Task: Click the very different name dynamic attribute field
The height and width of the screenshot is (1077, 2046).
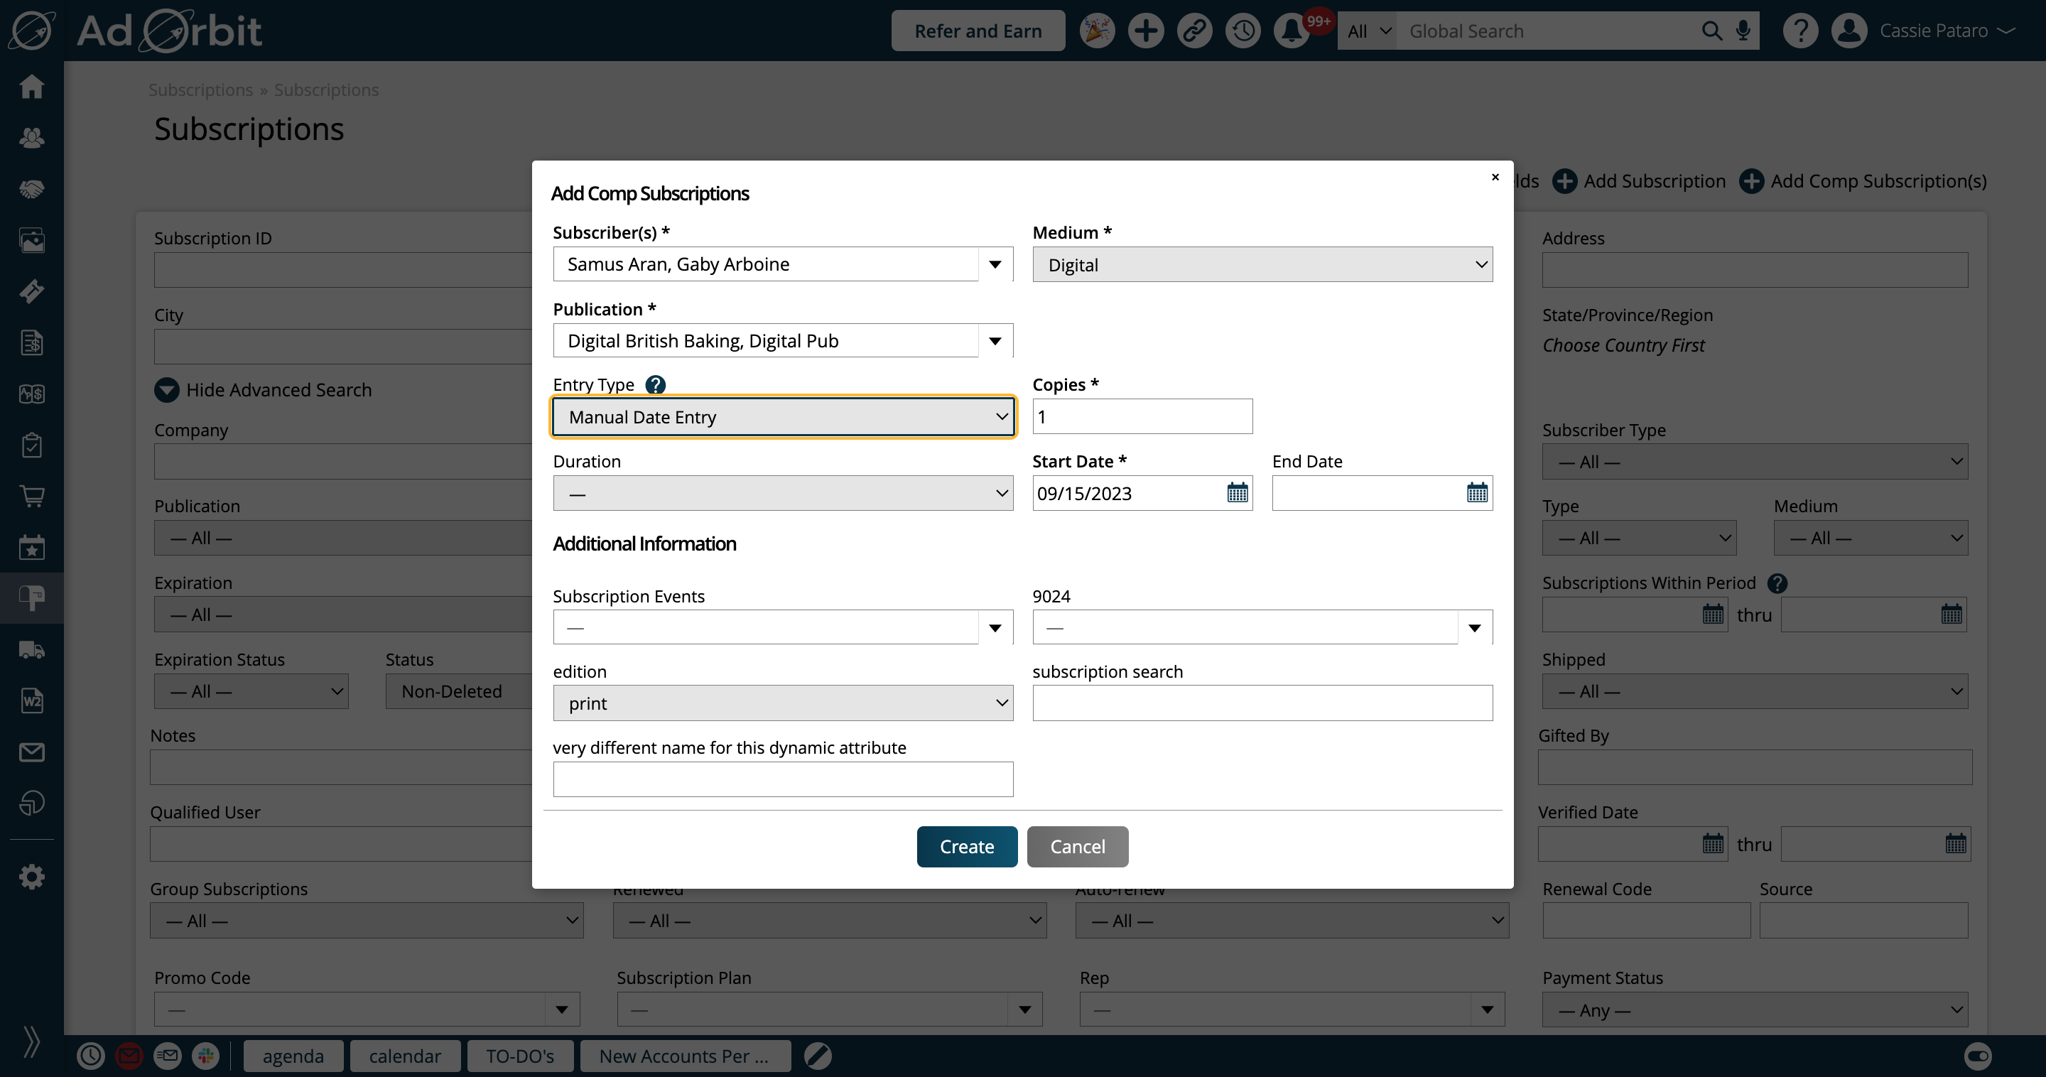Action: (x=783, y=779)
